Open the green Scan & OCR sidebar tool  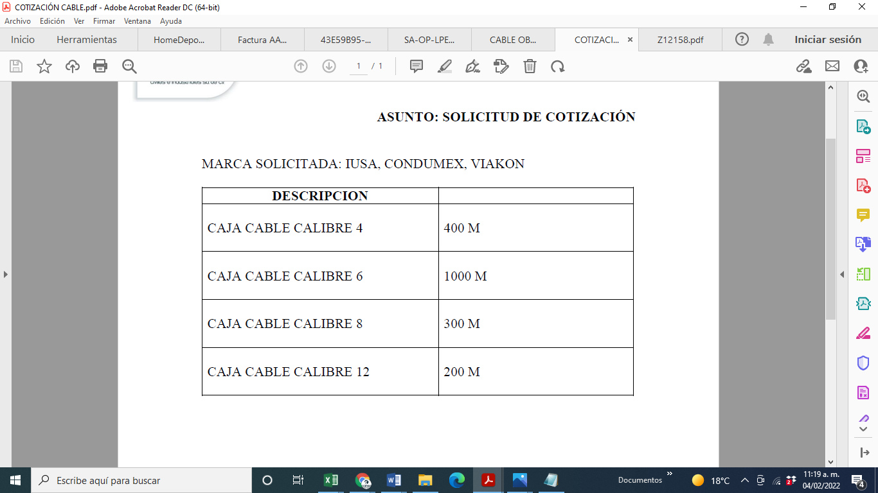[x=863, y=274]
